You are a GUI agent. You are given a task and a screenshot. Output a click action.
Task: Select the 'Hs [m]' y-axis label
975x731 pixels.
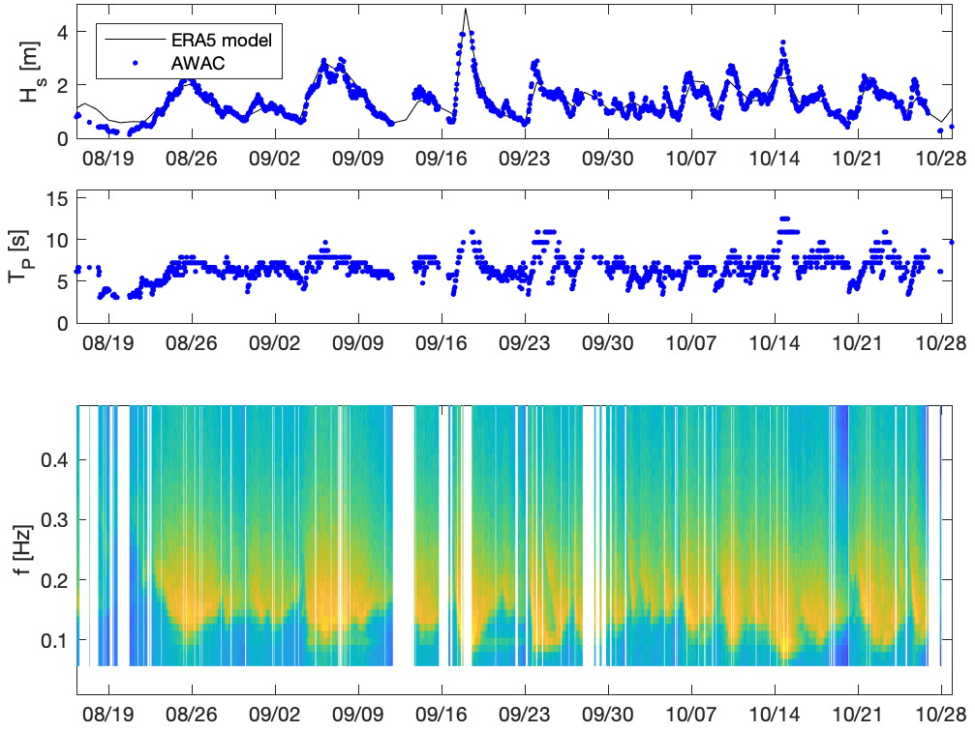29,72
